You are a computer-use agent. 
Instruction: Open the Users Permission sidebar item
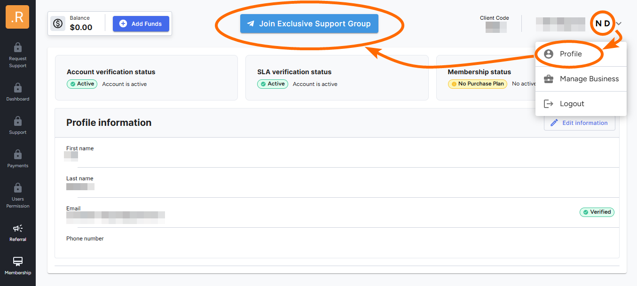coord(17,195)
